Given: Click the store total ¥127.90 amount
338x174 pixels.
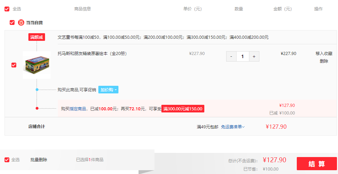Looking at the screenshot, I should point(276,127).
